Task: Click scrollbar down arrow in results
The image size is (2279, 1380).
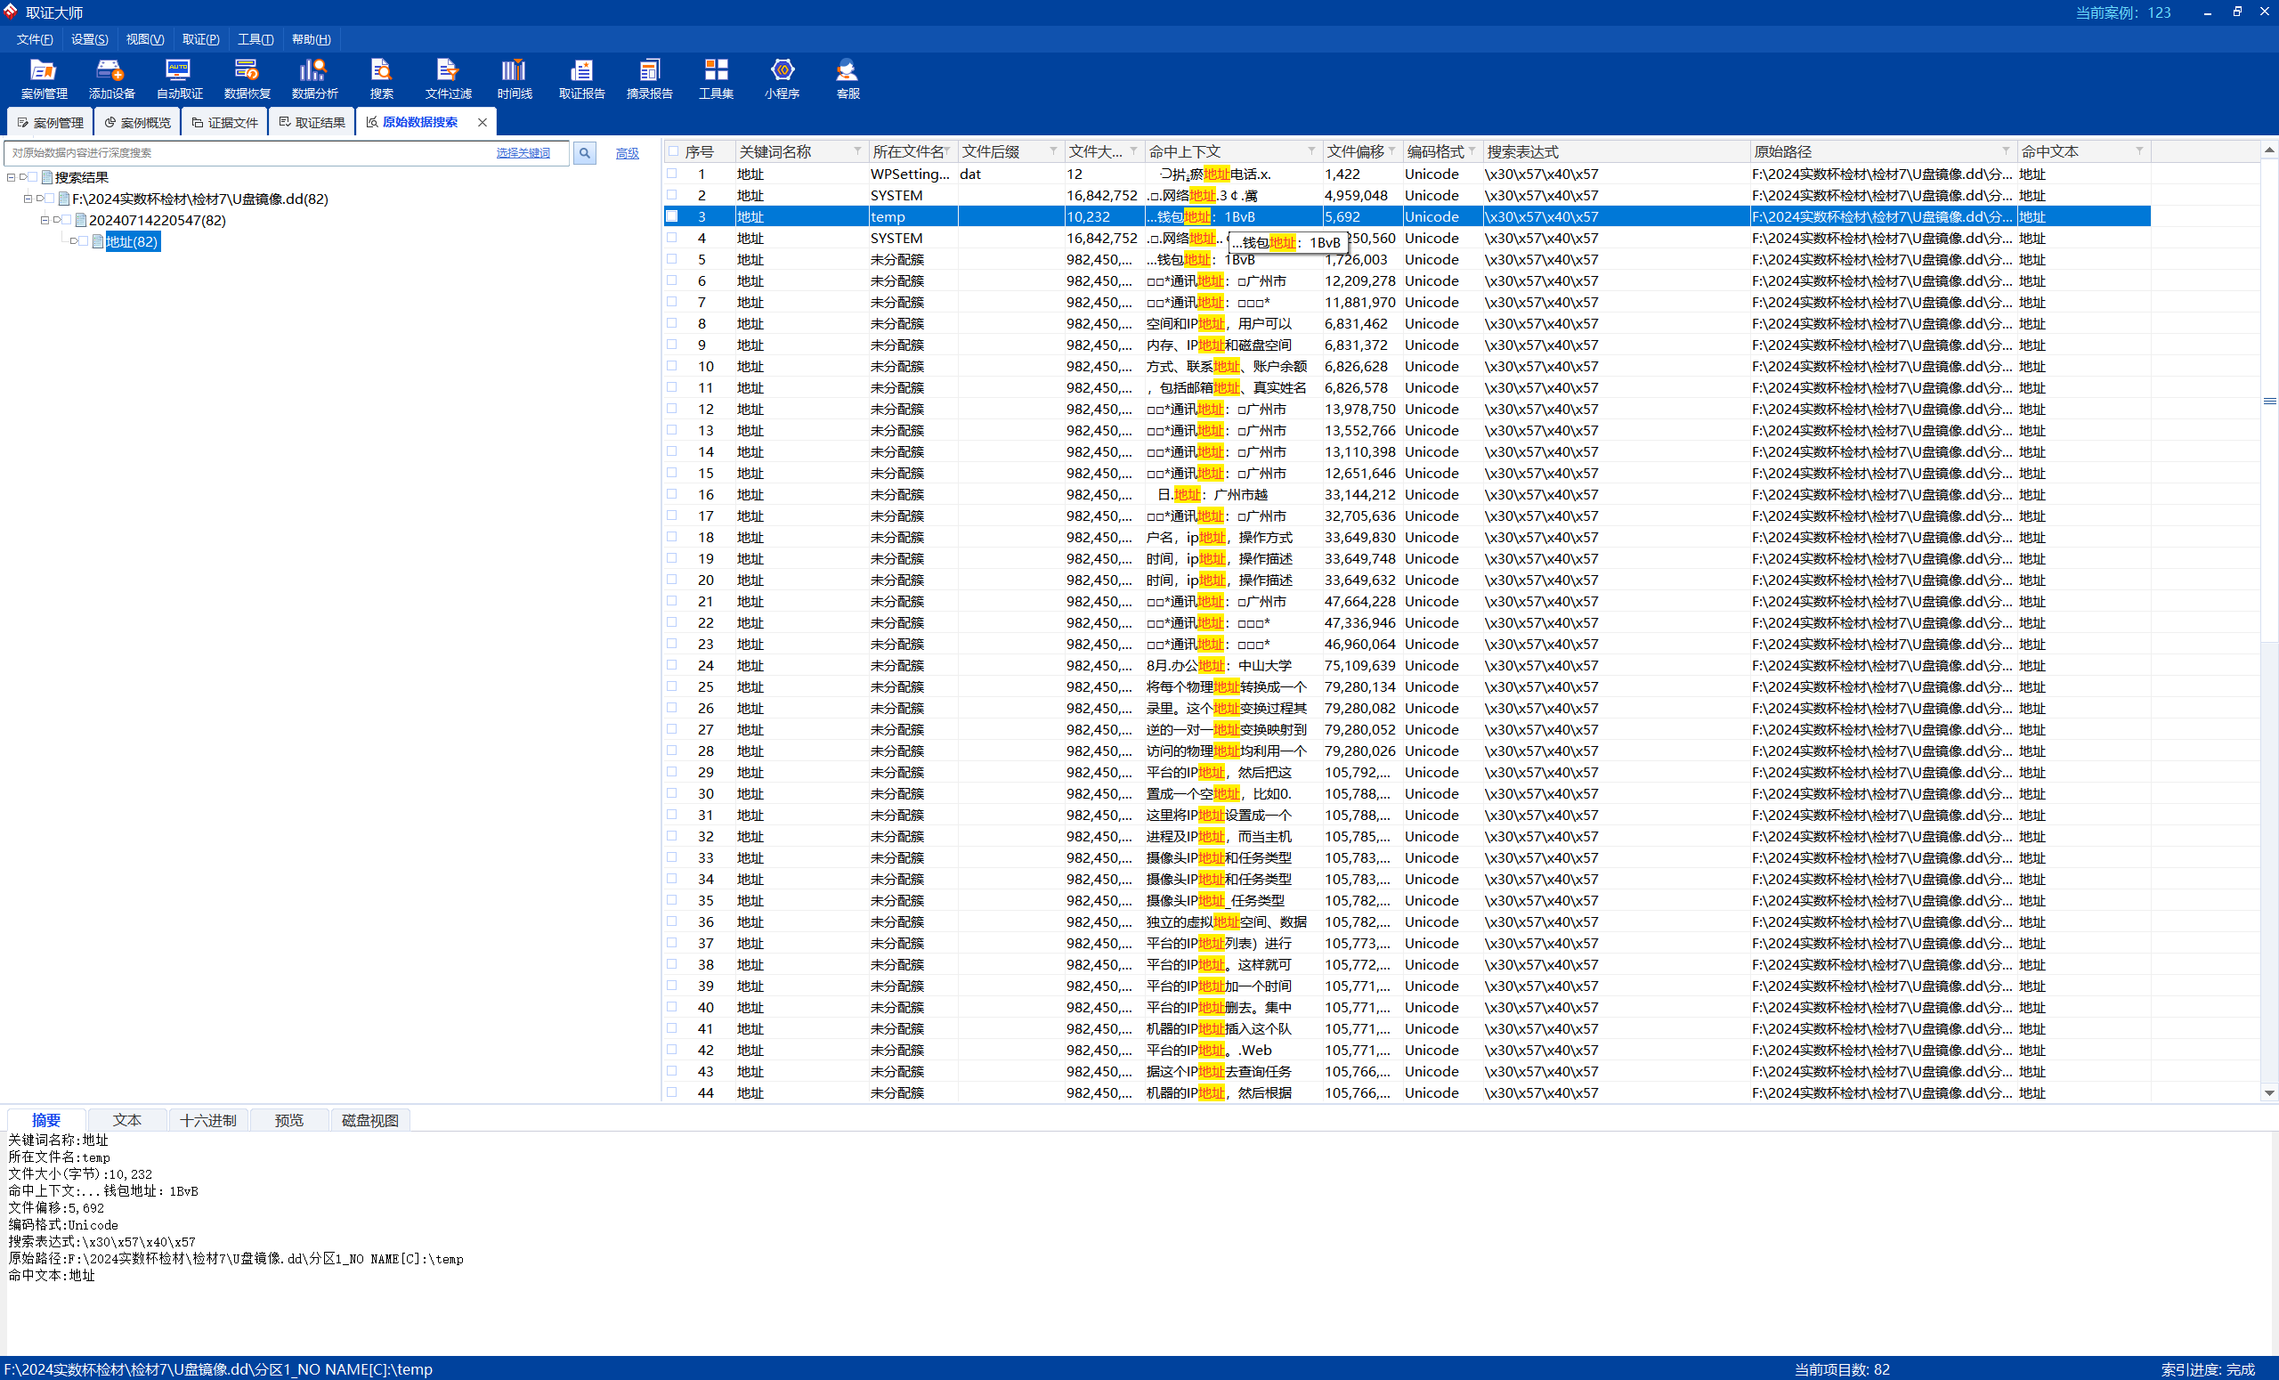Action: click(2269, 1092)
